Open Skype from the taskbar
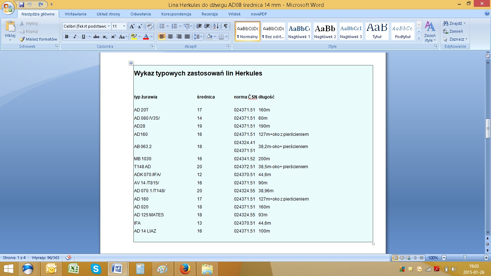The image size is (491, 276). point(96,269)
